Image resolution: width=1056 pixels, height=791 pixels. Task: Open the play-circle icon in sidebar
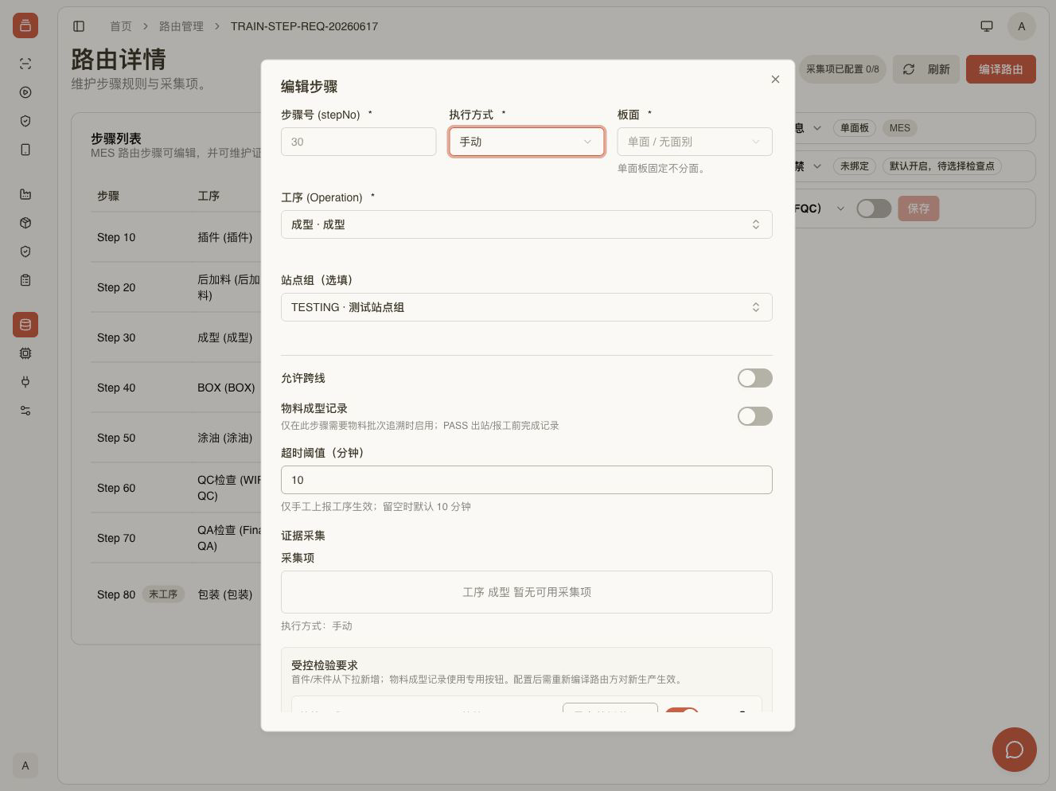click(x=25, y=92)
